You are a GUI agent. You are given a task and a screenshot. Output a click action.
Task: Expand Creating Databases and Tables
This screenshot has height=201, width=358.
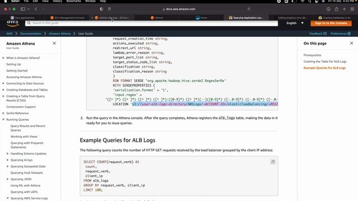pos(3,90)
